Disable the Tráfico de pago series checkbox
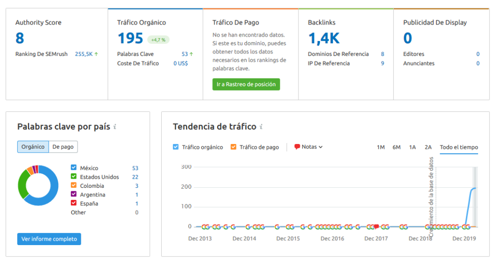Image resolution: width=493 pixels, height=260 pixels. [x=234, y=147]
